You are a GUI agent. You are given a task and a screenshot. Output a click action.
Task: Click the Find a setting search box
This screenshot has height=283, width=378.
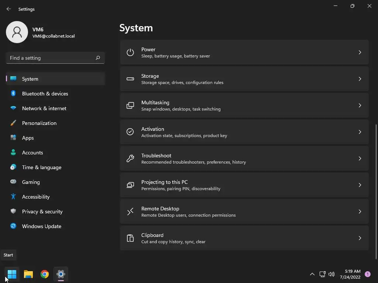point(52,58)
